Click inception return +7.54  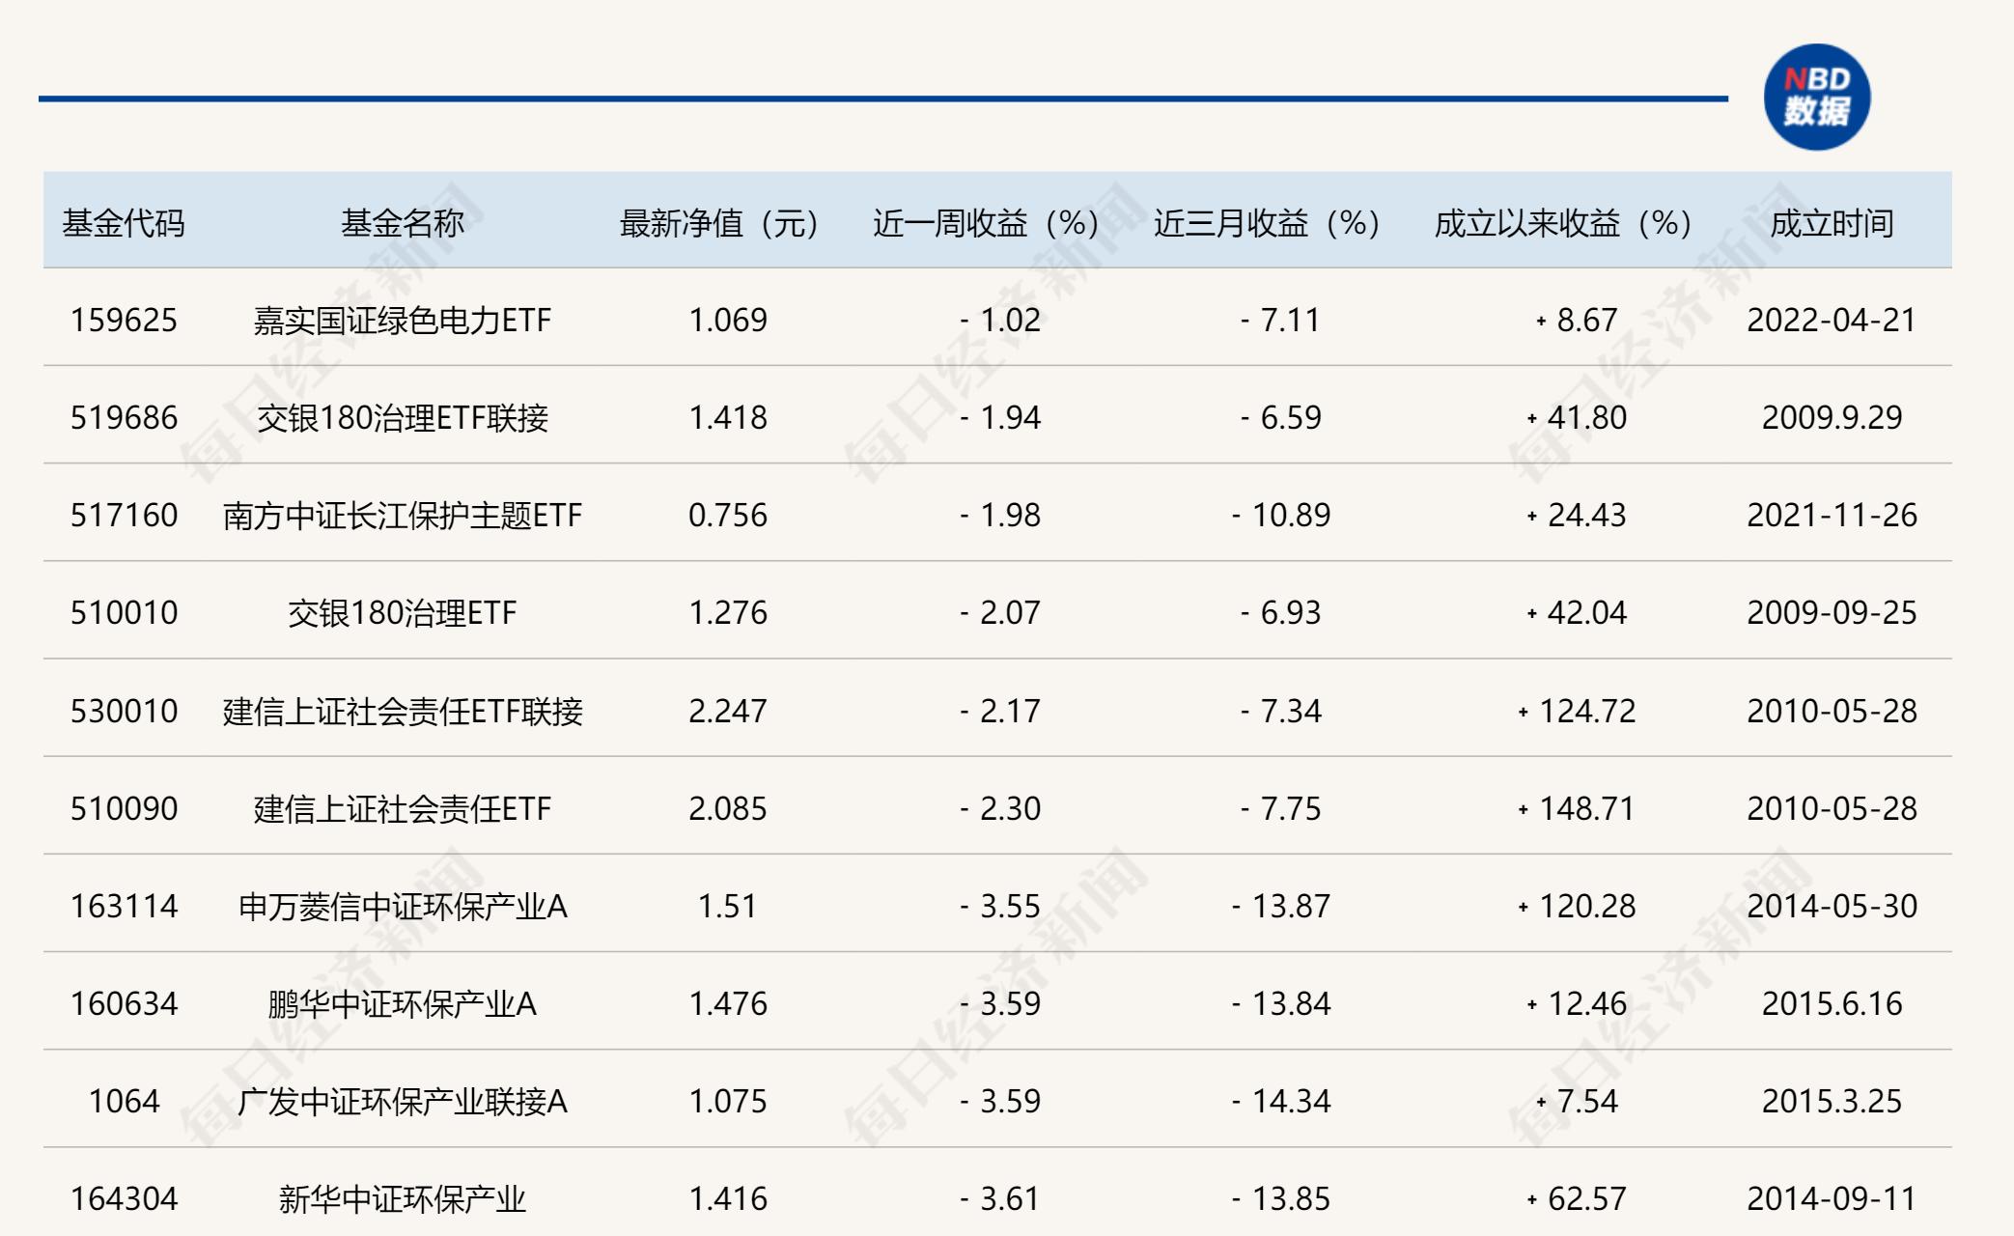pyautogui.click(x=1577, y=1101)
